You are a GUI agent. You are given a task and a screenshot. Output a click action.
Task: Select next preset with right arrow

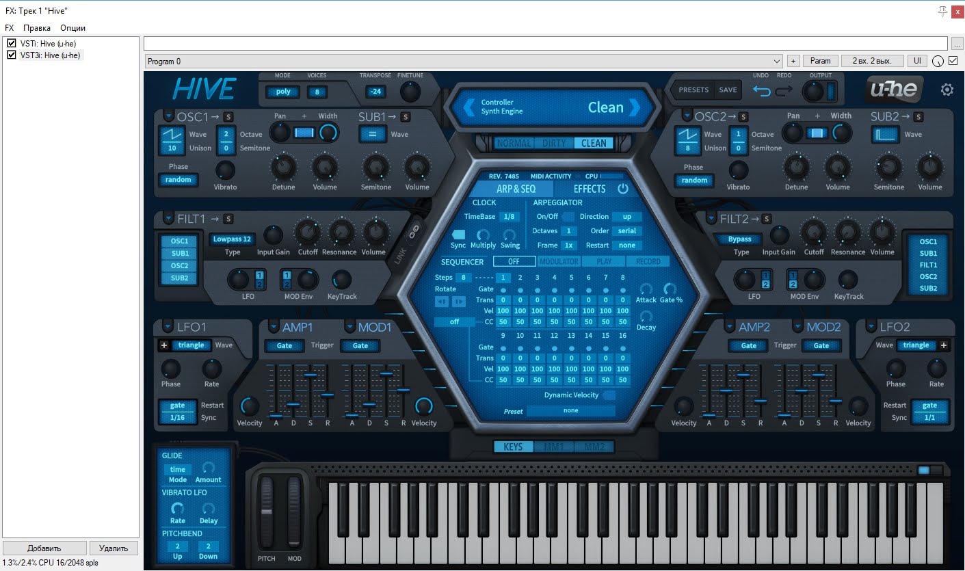click(x=635, y=107)
